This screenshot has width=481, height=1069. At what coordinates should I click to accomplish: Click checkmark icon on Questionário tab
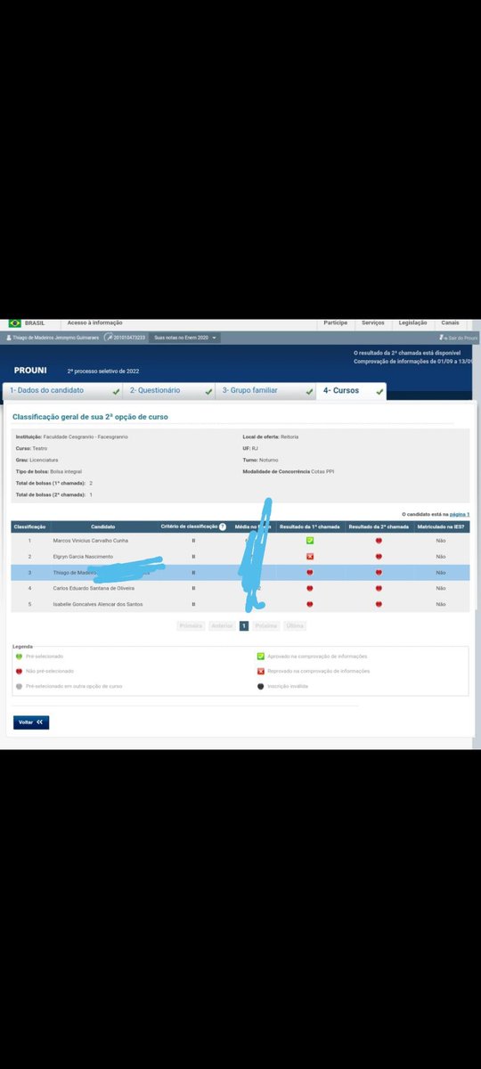tap(208, 391)
